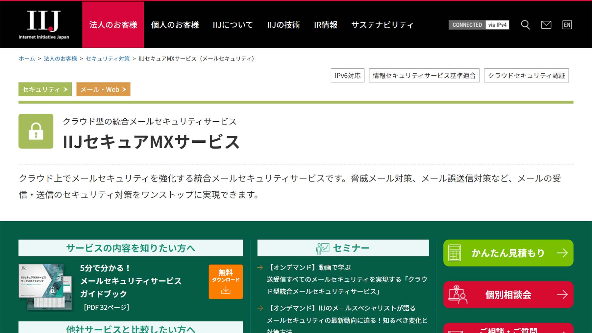The image size is (592, 333).
Task: Click the consultation people icon on 個別相談会
Action: click(458, 294)
